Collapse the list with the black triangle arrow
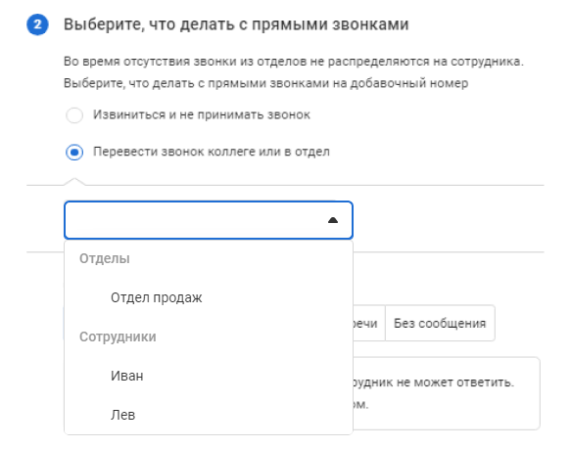Image resolution: width=571 pixels, height=449 pixels. click(x=333, y=220)
